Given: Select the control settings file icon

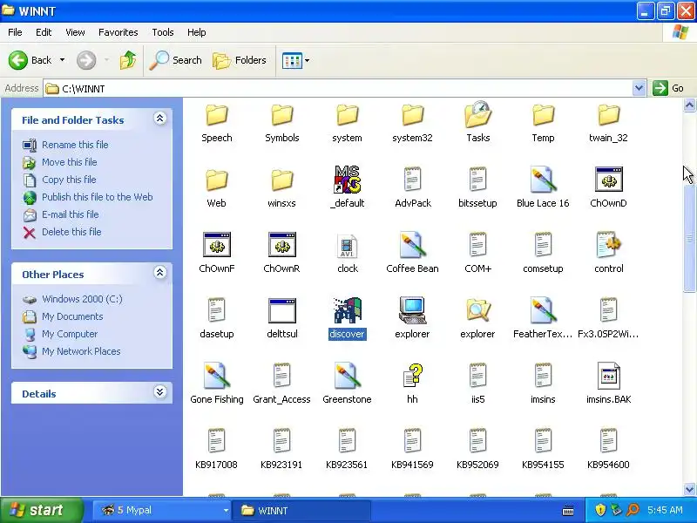Looking at the screenshot, I should coord(608,244).
